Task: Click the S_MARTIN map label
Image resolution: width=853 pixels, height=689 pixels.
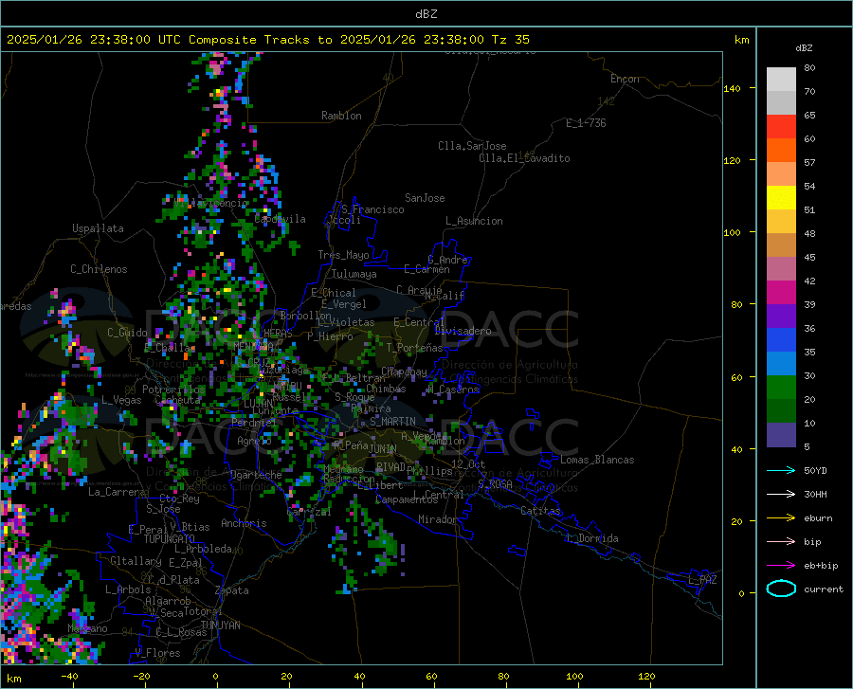Action: [392, 422]
